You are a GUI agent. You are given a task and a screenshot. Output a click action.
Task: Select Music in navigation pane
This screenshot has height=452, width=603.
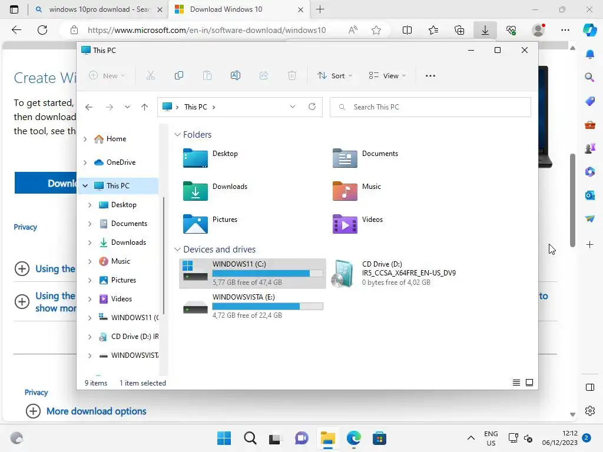coord(120,261)
